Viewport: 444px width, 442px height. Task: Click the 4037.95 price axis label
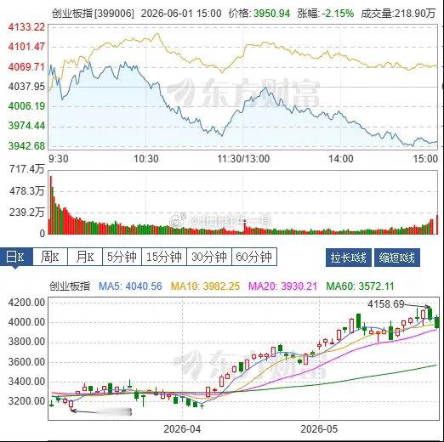[26, 87]
